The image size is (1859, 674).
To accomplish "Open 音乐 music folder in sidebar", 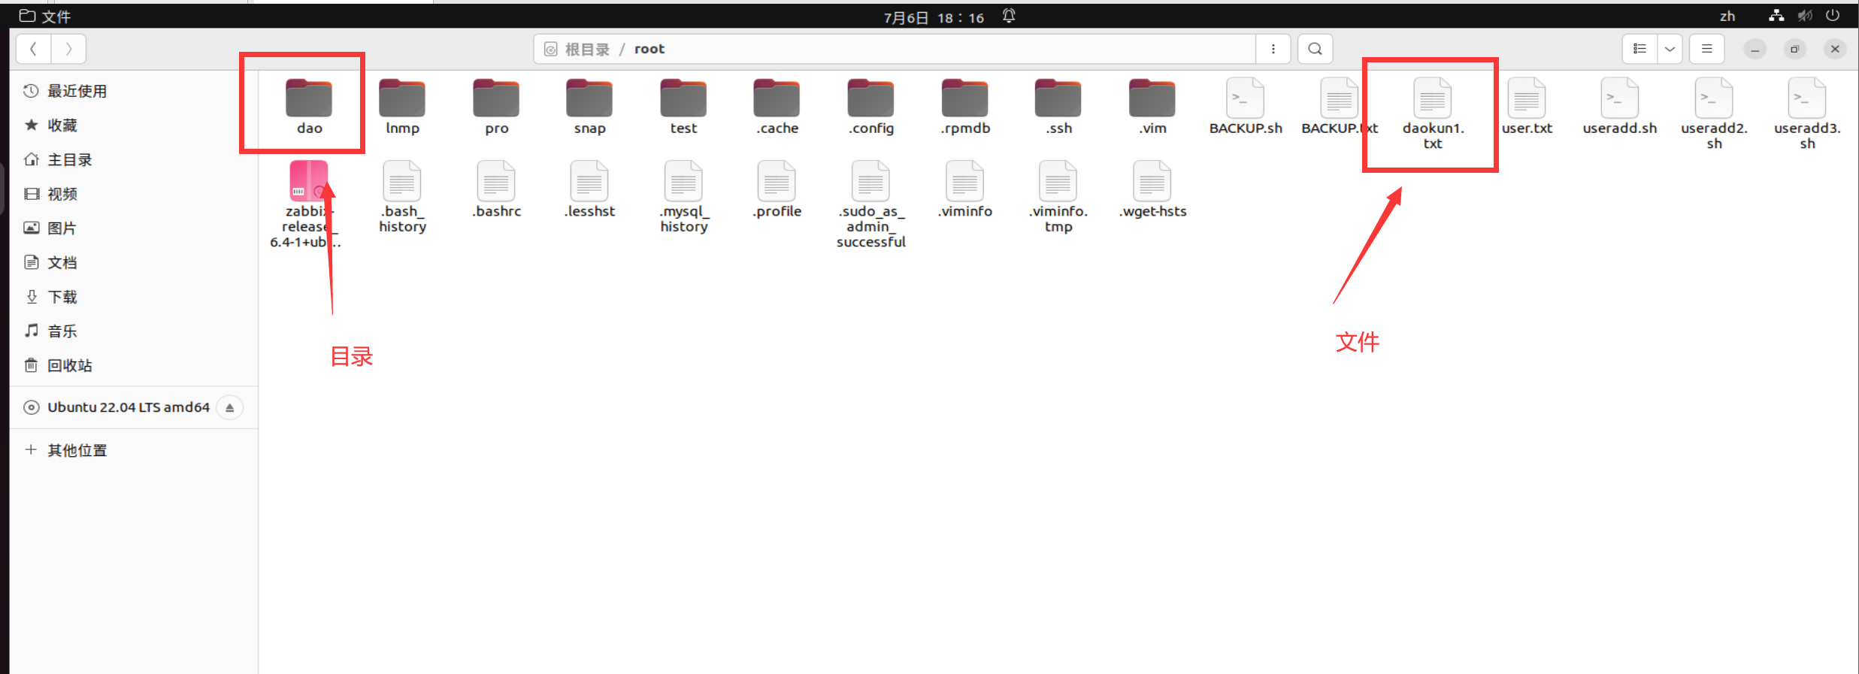I will coord(134,331).
